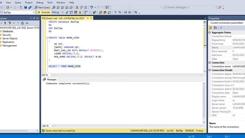This screenshot has width=245, height=138.
Task: Click the Cut scissors icon
Action: tap(77, 7)
